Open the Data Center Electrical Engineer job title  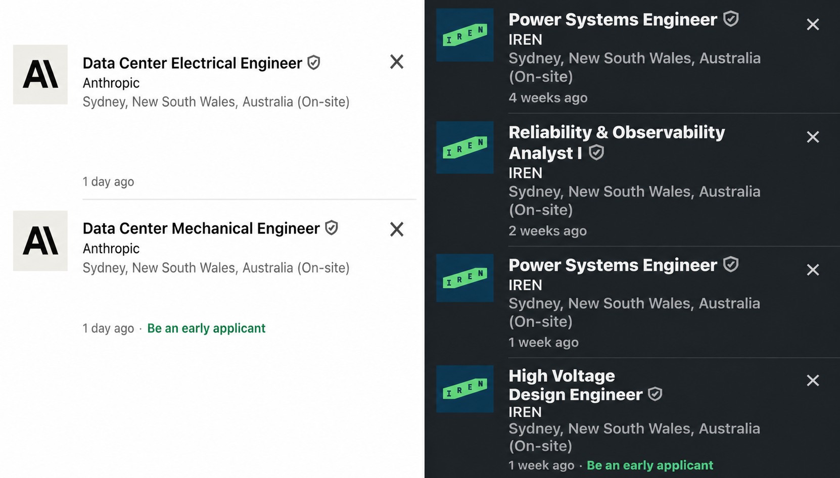click(x=192, y=63)
